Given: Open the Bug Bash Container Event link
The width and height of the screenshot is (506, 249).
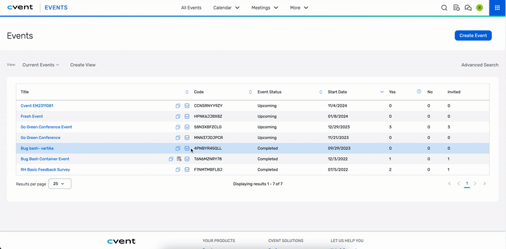Looking at the screenshot, I should (x=45, y=159).
